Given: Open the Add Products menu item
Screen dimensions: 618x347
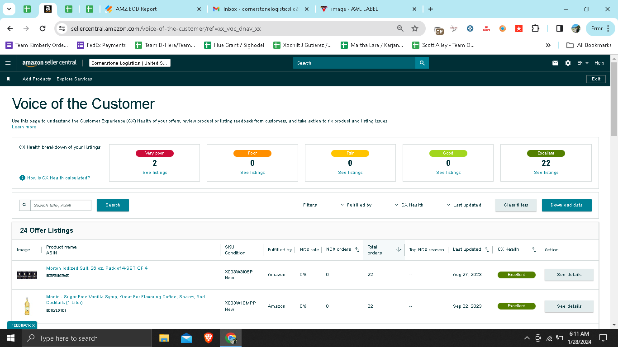Looking at the screenshot, I should [37, 79].
